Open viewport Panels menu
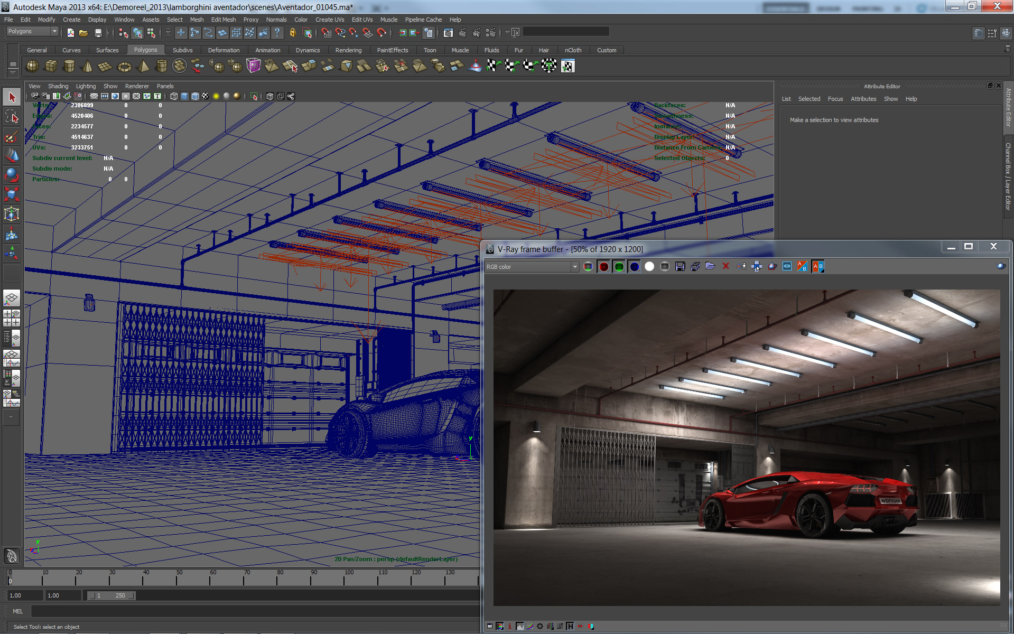The width and height of the screenshot is (1014, 634). [165, 86]
